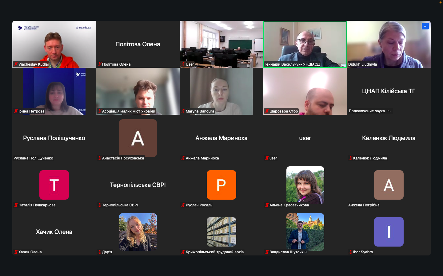443x276 pixels.
Task: Open more options on Didukh Liudmyla's tile
Action: tap(425, 26)
